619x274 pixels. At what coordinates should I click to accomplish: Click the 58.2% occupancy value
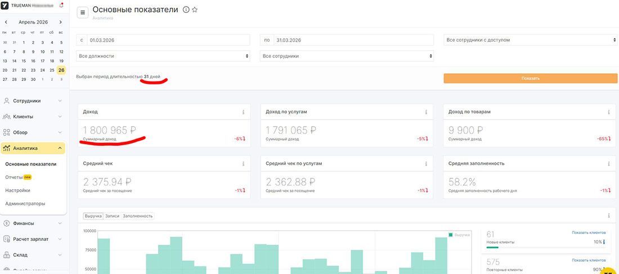point(462,182)
